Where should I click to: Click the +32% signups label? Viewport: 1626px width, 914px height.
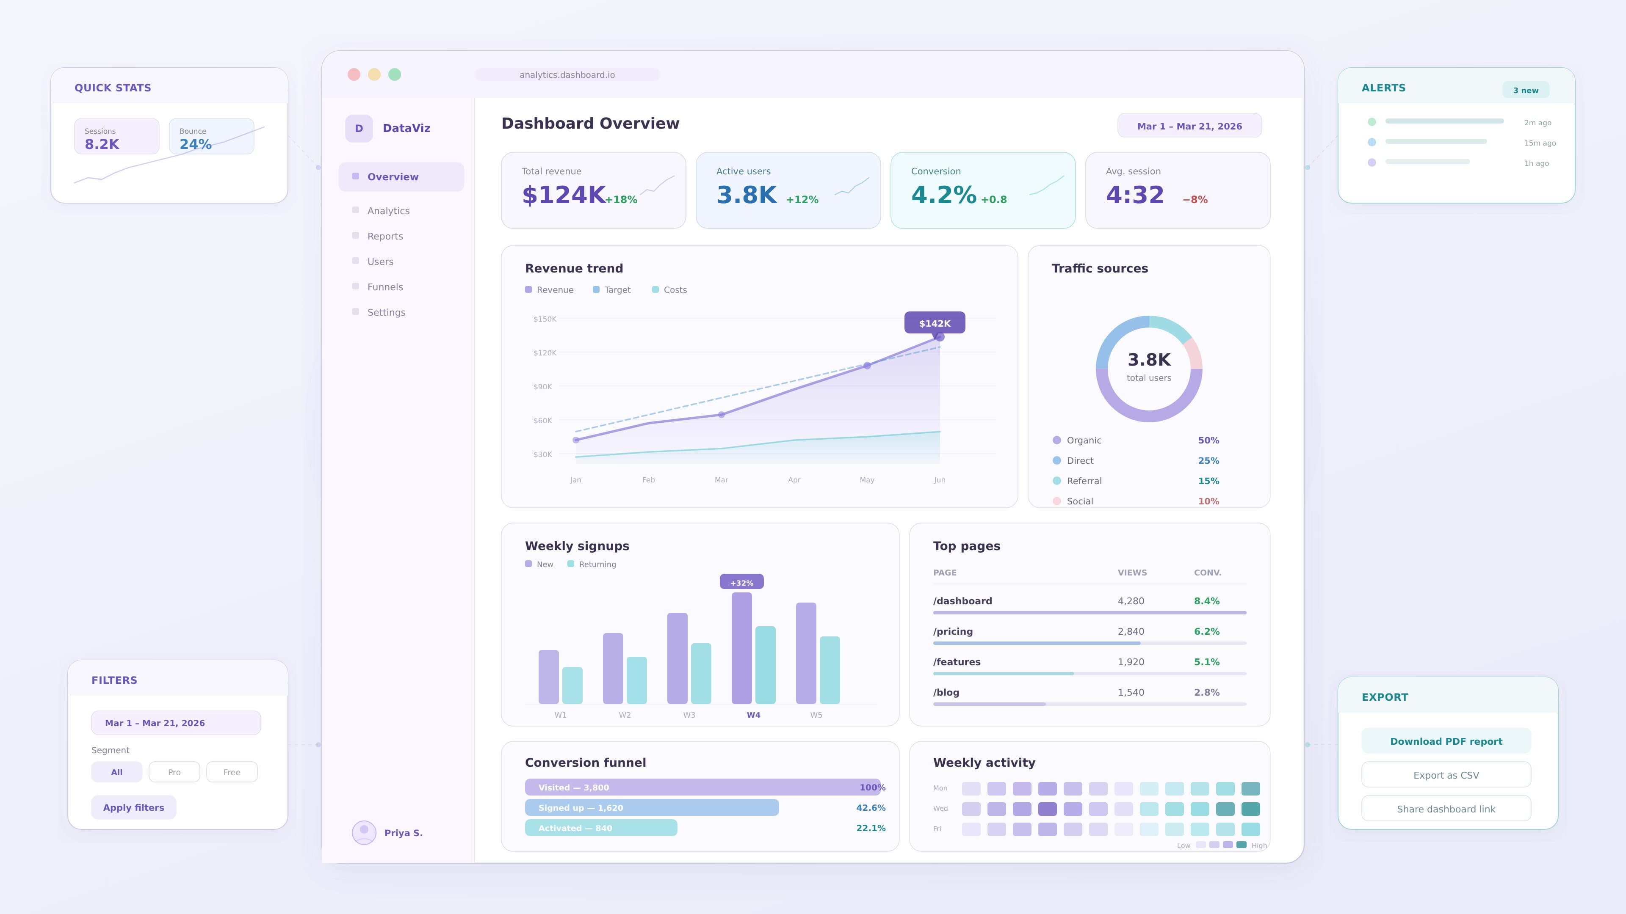click(x=742, y=582)
